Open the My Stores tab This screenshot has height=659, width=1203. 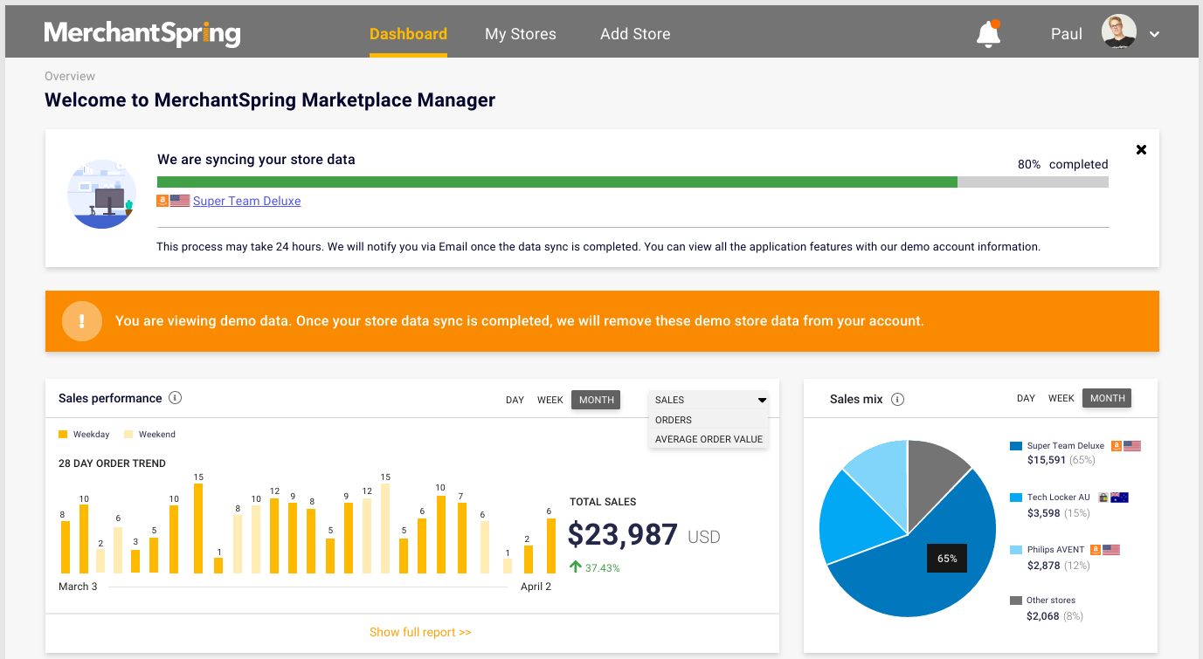[521, 34]
